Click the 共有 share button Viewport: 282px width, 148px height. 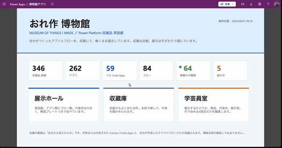[227, 4]
